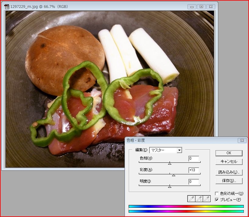This screenshot has width=249, height=217.
Task: Maximize the 1297229_m.jpg image window
Action: (x=201, y=7)
